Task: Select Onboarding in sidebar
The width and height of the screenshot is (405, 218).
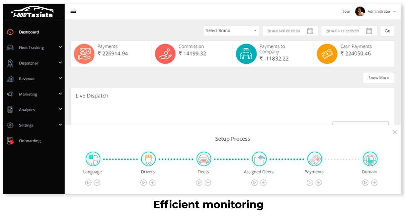Action: click(34, 141)
